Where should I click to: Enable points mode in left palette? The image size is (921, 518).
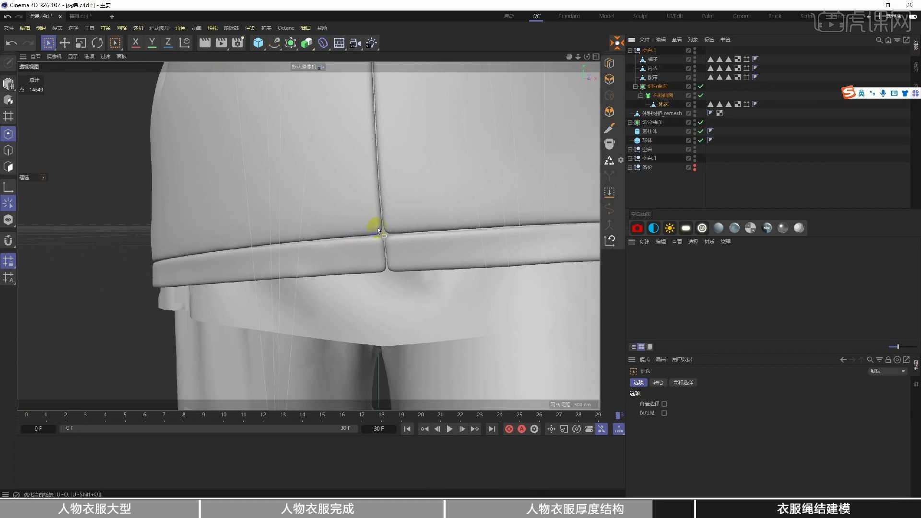(x=8, y=134)
